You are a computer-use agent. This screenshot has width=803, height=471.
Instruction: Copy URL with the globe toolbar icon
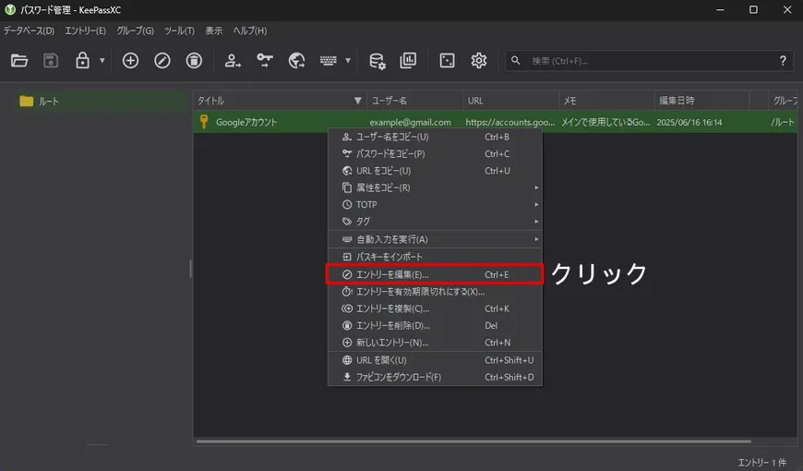296,60
